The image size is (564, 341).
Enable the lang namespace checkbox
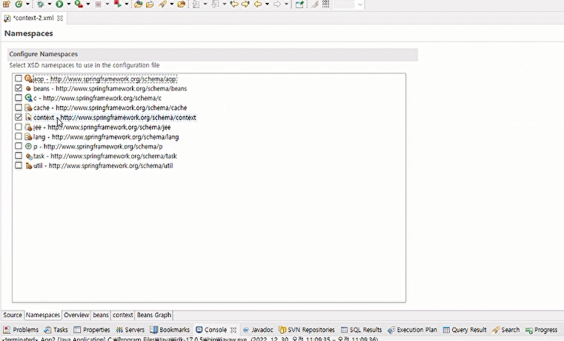[19, 136]
